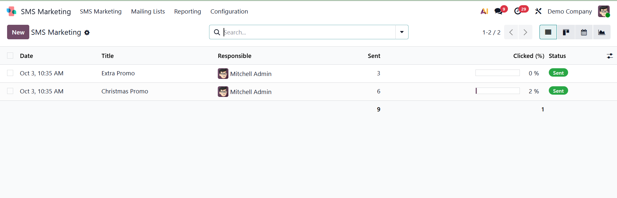617x198 pixels.
Task: Open the Reporting menu
Action: click(188, 11)
